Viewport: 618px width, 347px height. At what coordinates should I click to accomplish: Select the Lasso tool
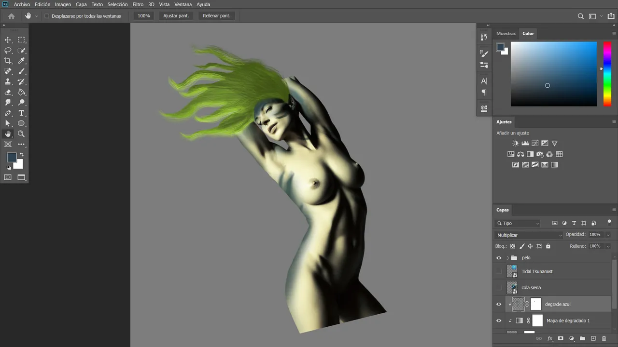[8, 51]
